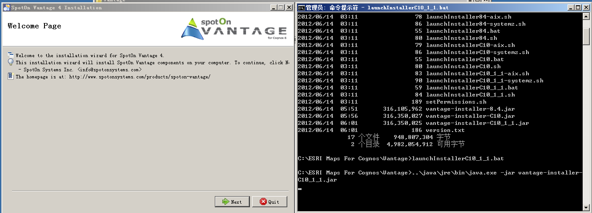Click the 948,807,304 total bytes text
The image size is (592, 213).
[x=413, y=137]
